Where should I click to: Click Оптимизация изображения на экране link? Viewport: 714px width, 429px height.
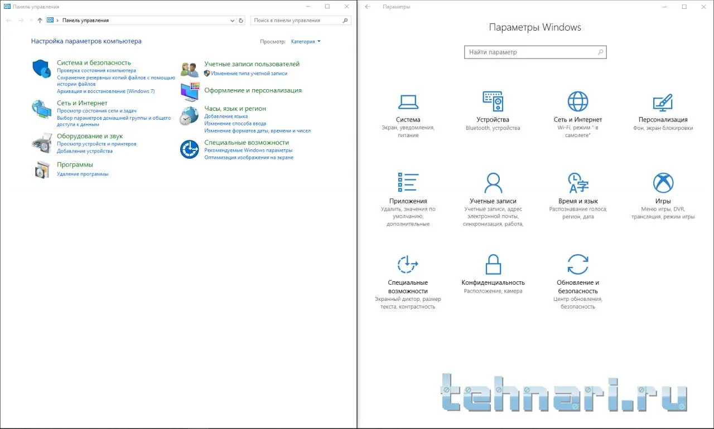pyautogui.click(x=249, y=158)
